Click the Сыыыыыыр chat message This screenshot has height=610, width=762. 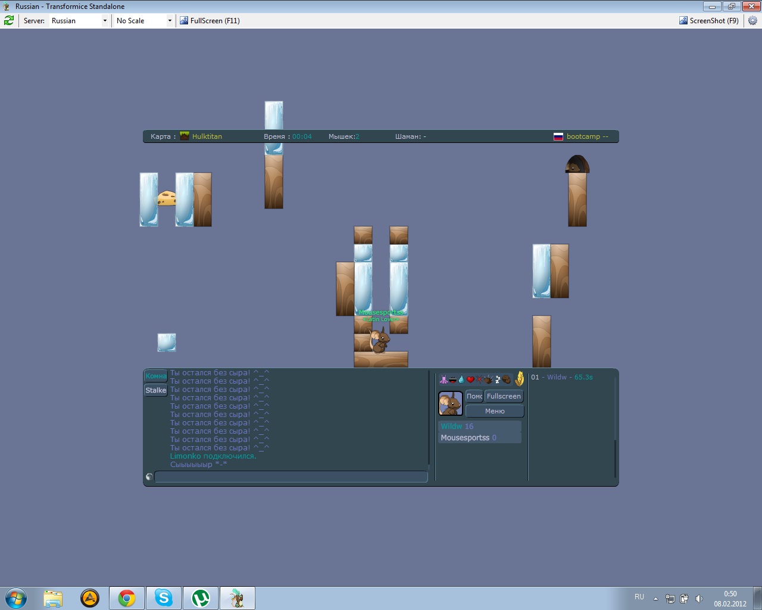click(198, 465)
